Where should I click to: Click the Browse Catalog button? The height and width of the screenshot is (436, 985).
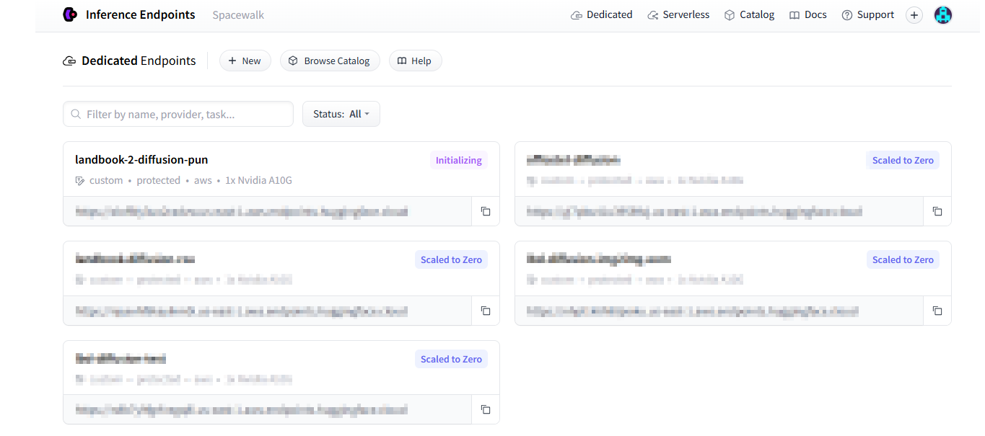coord(329,61)
